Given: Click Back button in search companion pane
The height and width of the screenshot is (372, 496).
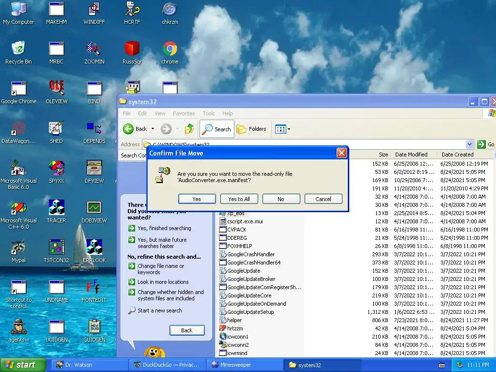Looking at the screenshot, I should (x=187, y=330).
